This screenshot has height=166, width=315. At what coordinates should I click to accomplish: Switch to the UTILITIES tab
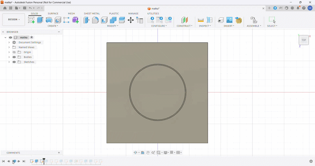(153, 14)
